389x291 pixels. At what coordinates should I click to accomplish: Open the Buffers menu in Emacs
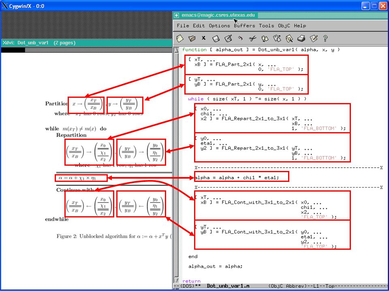tap(244, 26)
